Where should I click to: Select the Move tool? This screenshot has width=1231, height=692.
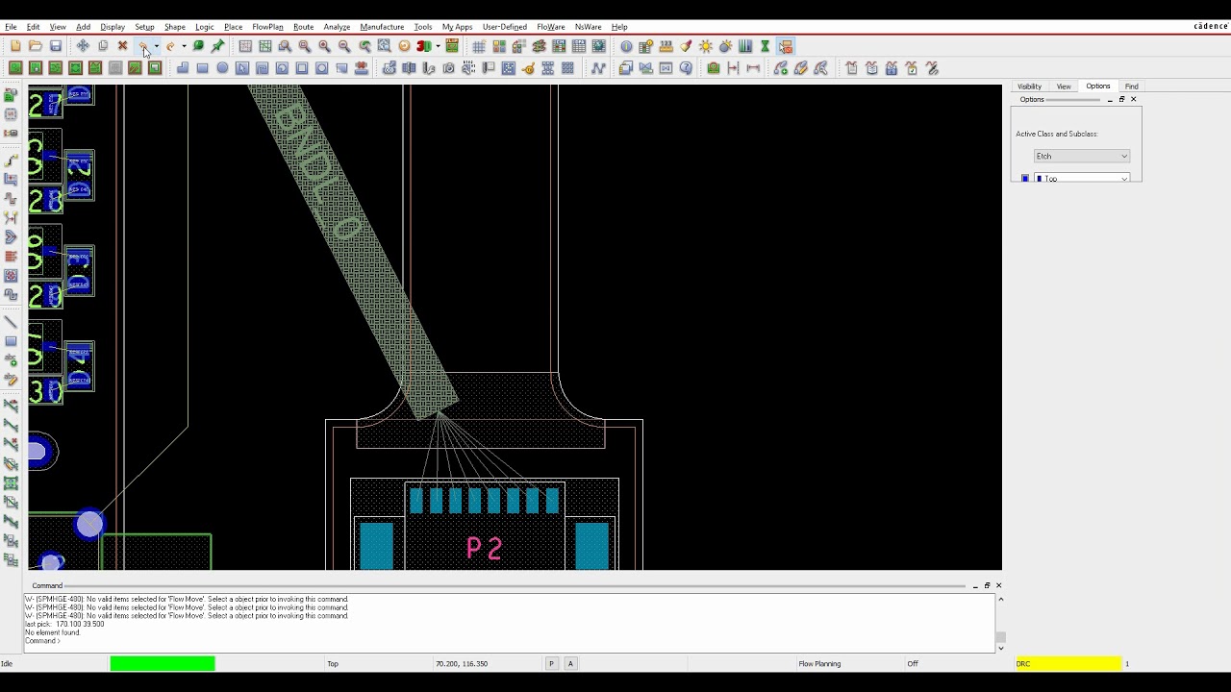(x=83, y=46)
